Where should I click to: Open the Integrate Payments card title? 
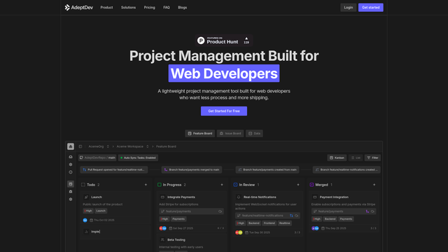click(x=181, y=197)
